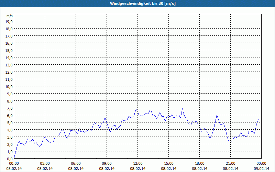Click the 10,0 y-axis label
Screen dimensions: 275x172
click(9, 87)
